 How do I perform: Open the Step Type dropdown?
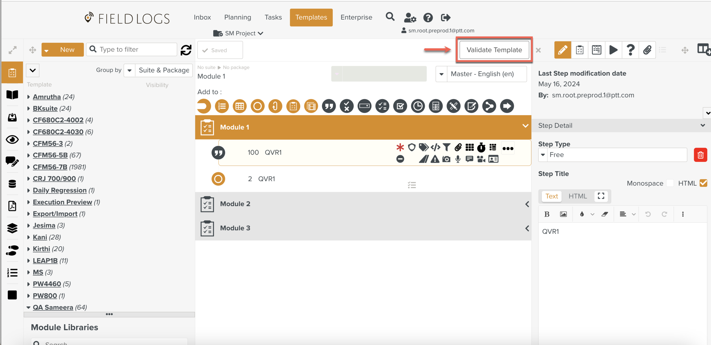(543, 155)
